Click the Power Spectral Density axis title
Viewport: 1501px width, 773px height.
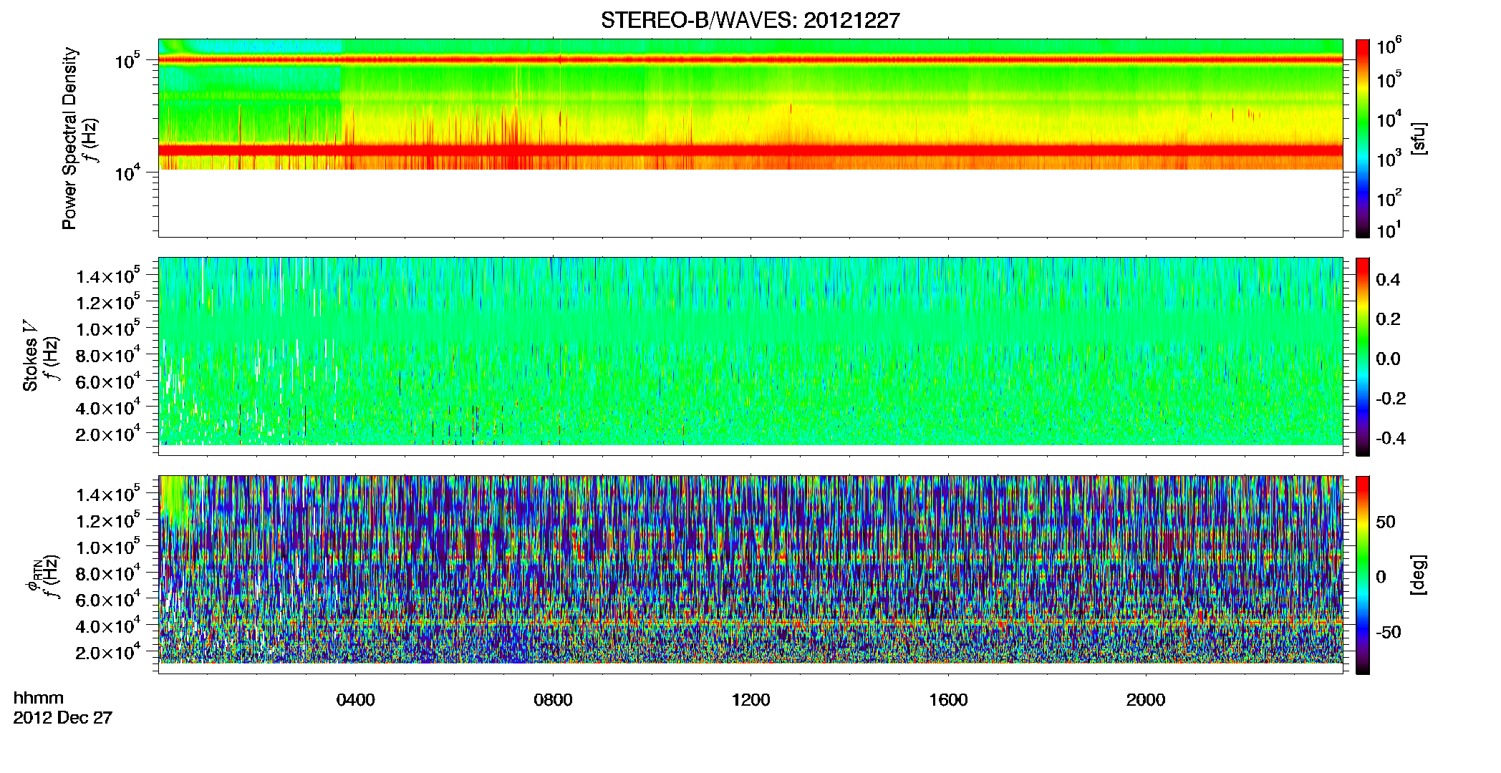pyautogui.click(x=69, y=138)
